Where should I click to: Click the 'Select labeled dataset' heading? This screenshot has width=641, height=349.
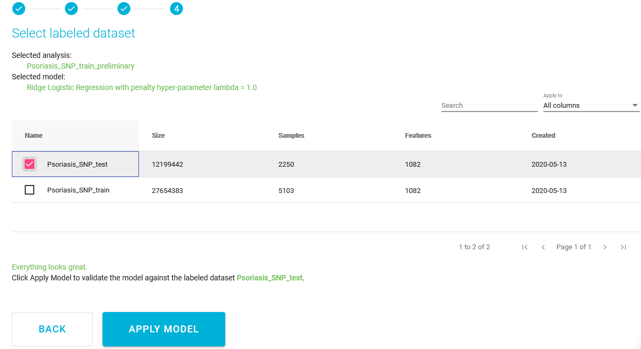[73, 33]
